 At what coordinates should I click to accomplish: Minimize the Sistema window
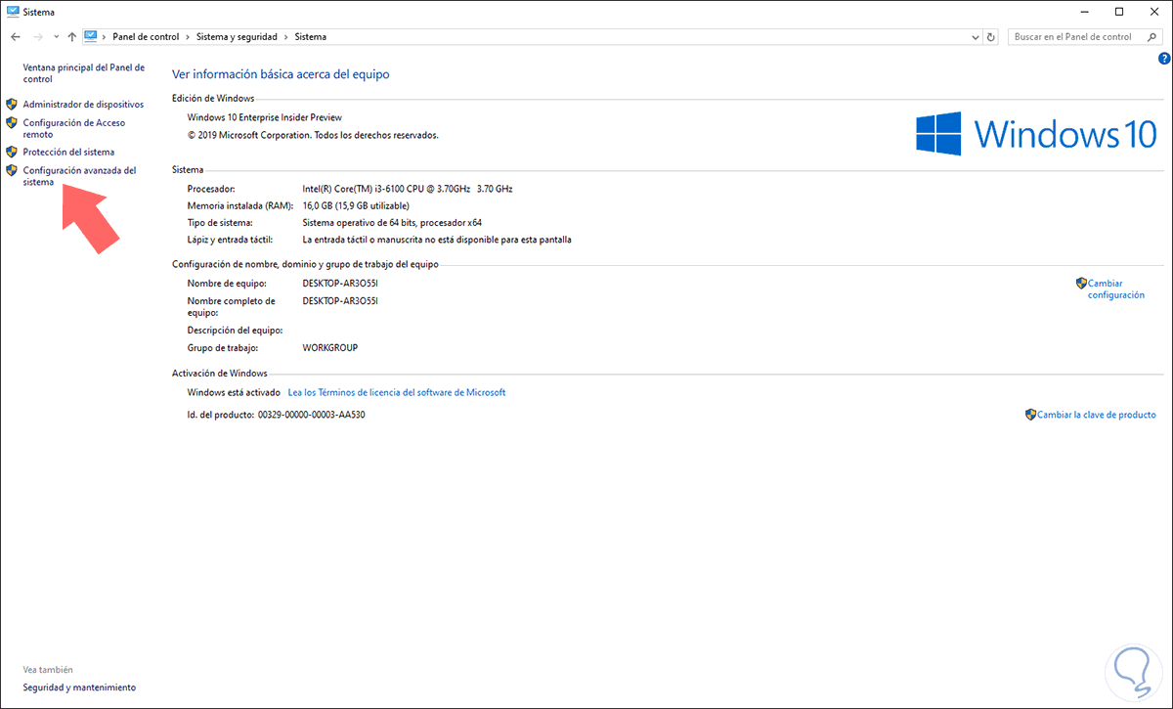tap(1083, 12)
